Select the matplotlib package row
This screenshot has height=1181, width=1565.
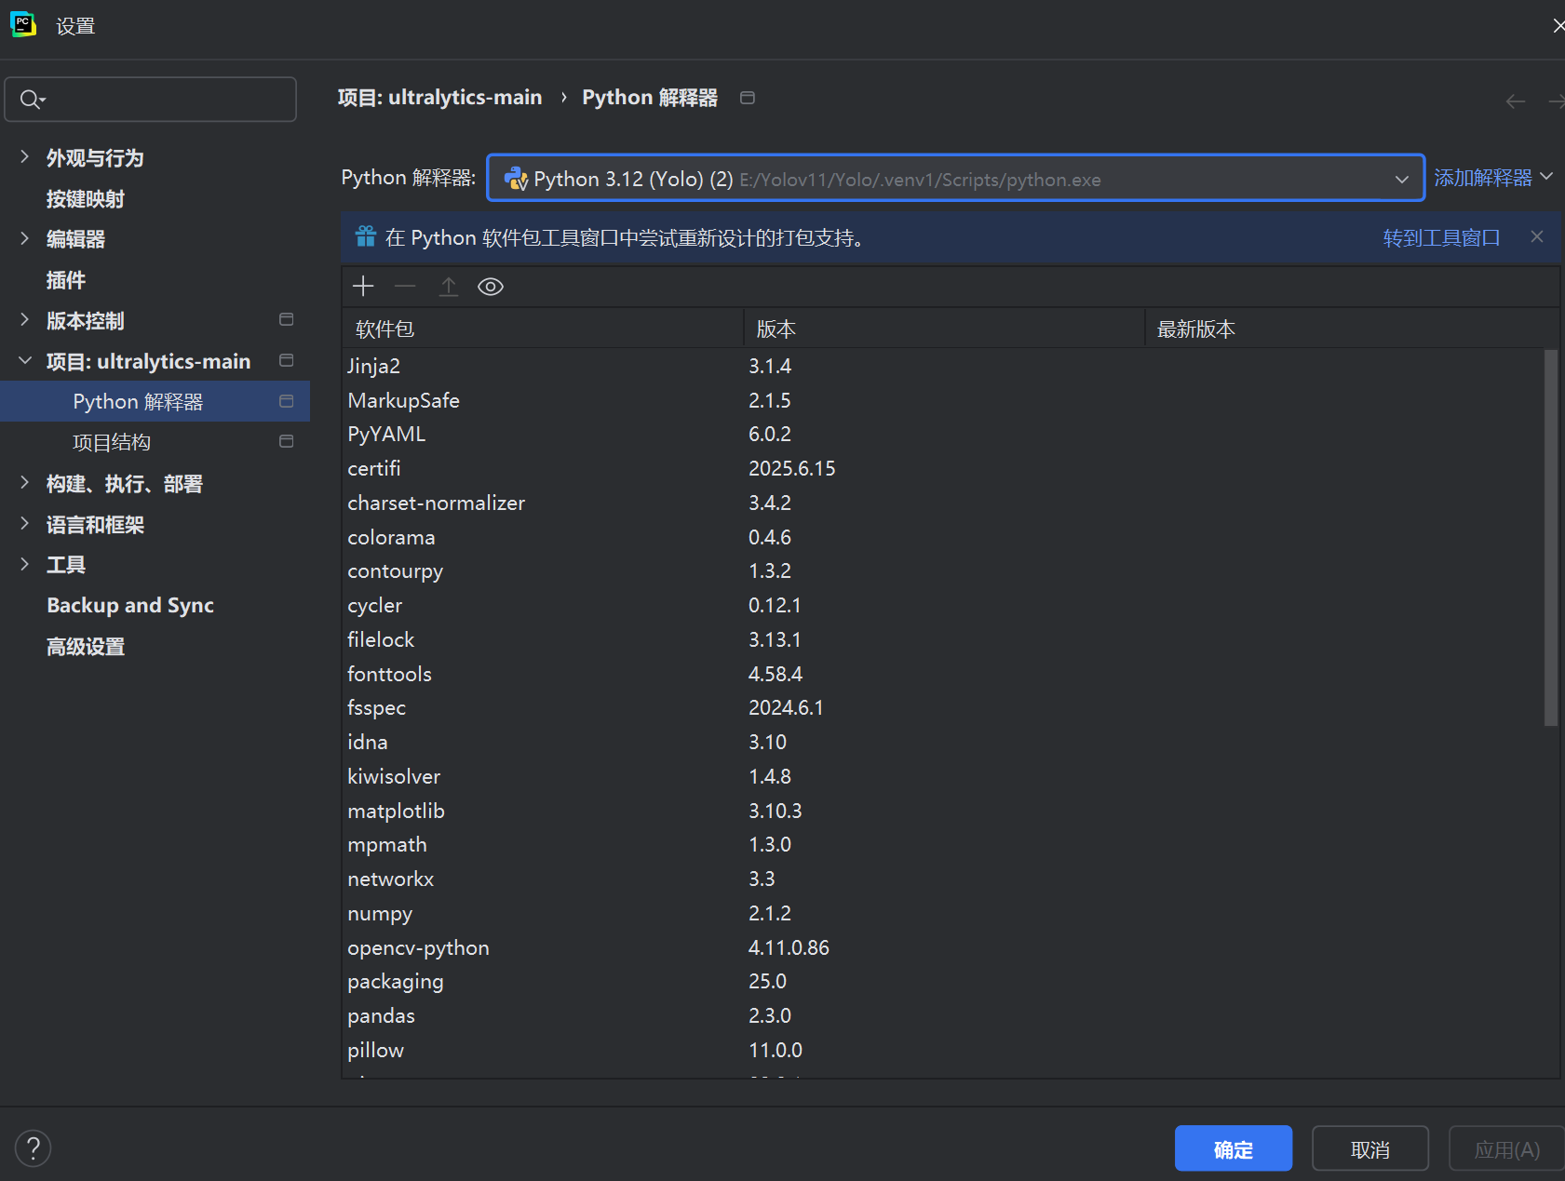pos(943,811)
